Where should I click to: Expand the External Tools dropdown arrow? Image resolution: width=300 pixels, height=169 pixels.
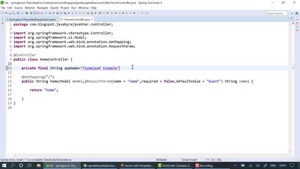pyautogui.click(x=68, y=13)
